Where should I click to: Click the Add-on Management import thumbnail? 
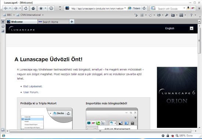(x=112, y=118)
